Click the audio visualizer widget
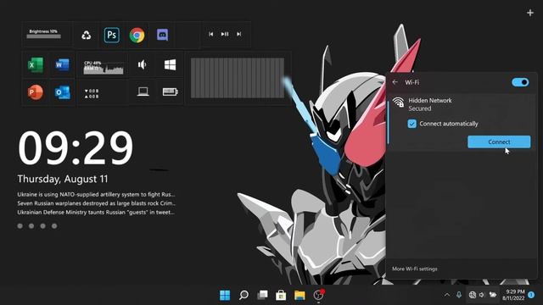This screenshot has height=305, width=543. coord(238,78)
